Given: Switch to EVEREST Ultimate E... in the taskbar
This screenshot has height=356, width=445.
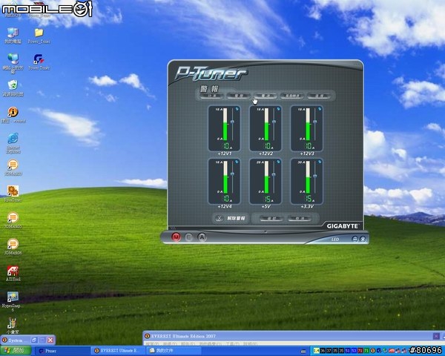Looking at the screenshot, I should pos(118,351).
